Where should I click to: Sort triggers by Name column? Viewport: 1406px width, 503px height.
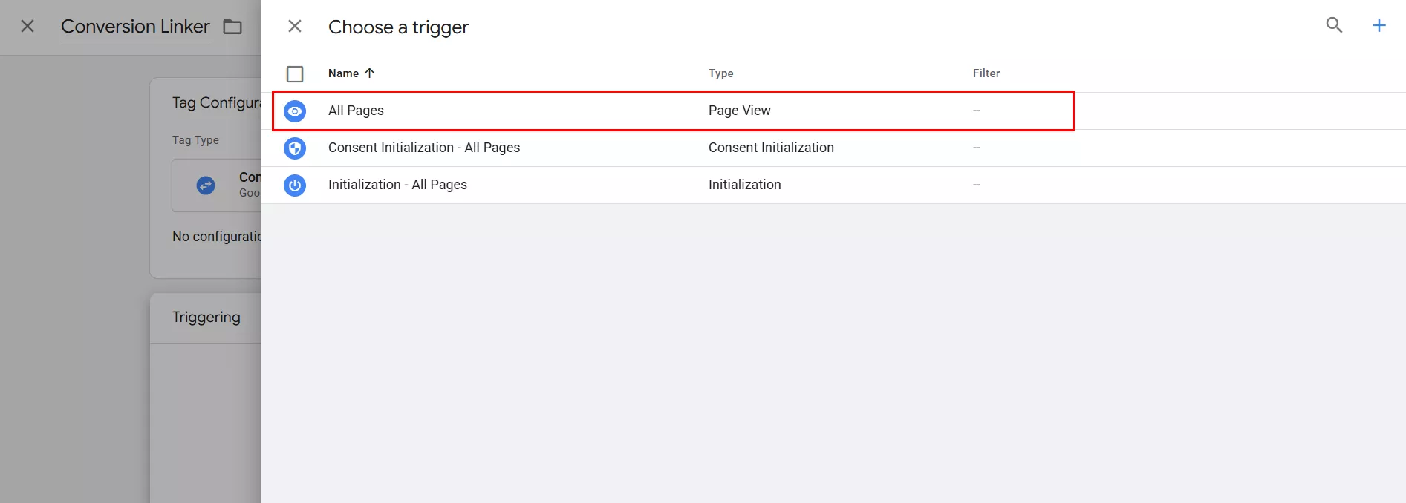(343, 73)
